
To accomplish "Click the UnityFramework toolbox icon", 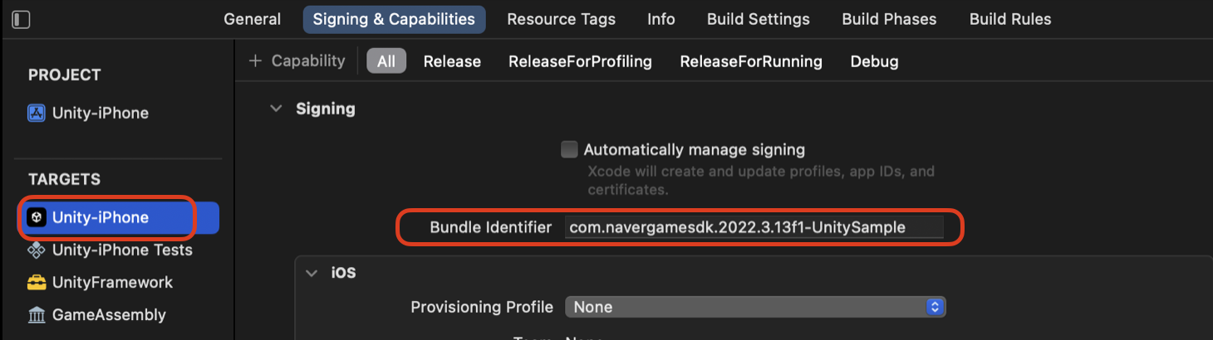I will click(x=37, y=282).
